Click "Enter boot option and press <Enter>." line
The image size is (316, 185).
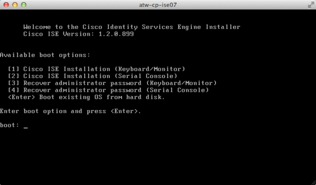(x=70, y=111)
